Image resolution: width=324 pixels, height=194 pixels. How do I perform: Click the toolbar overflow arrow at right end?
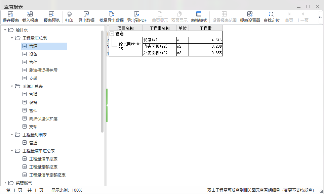pos(320,17)
